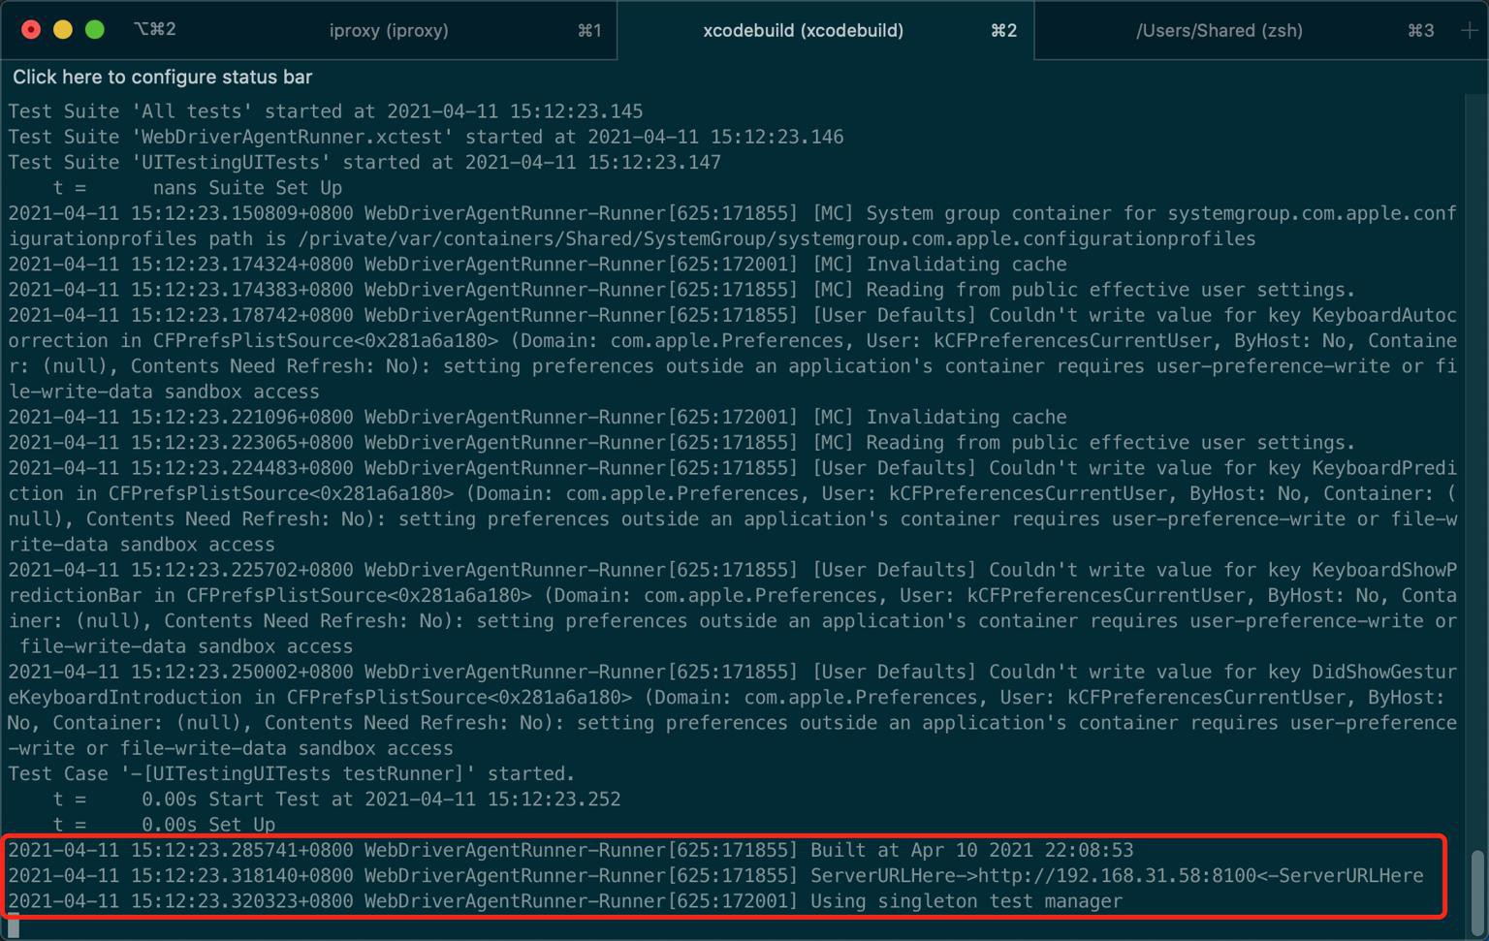Click the 'nans Suite Set Up' line
Viewport: 1489px width, 941px height.
click(198, 187)
